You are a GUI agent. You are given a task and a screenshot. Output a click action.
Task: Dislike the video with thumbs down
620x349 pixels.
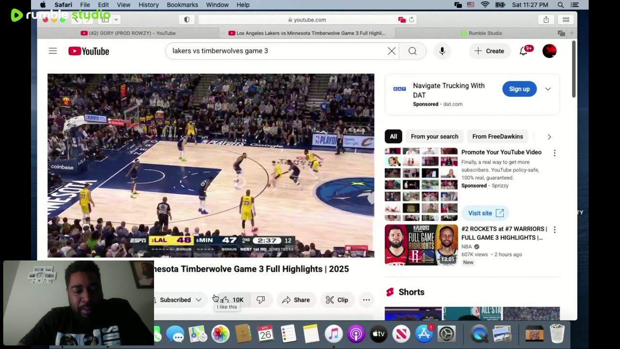click(261, 300)
